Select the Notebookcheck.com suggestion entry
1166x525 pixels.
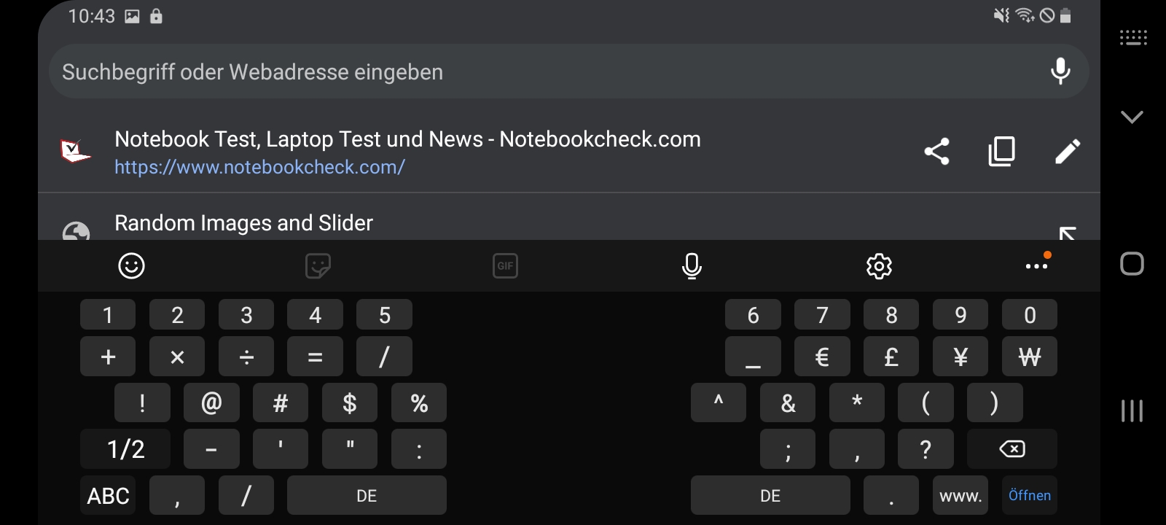[x=407, y=152]
